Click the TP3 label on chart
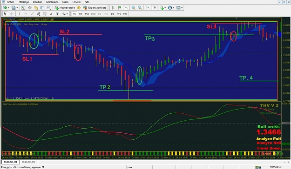Image resolution: width=291 pixels, height=169 pixels. 150,39
